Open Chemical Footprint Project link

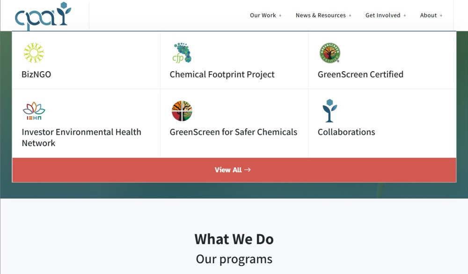[222, 74]
